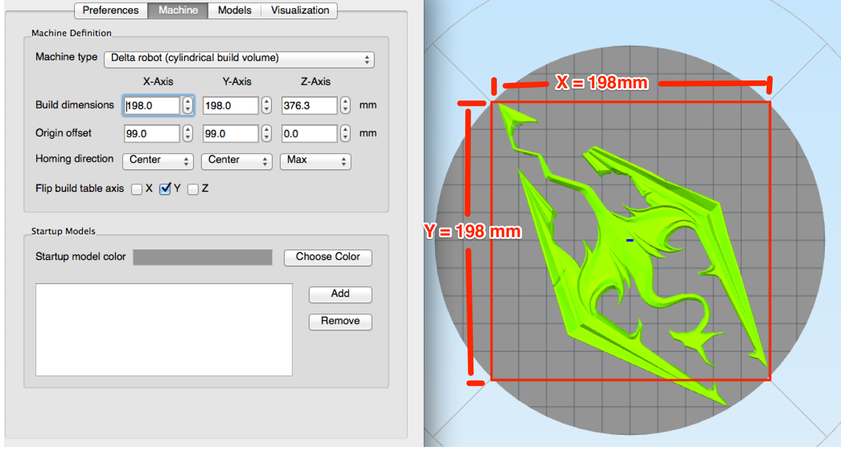This screenshot has width=841, height=449.
Task: Click Z-axis Build dimensions stepper
Action: coord(345,105)
